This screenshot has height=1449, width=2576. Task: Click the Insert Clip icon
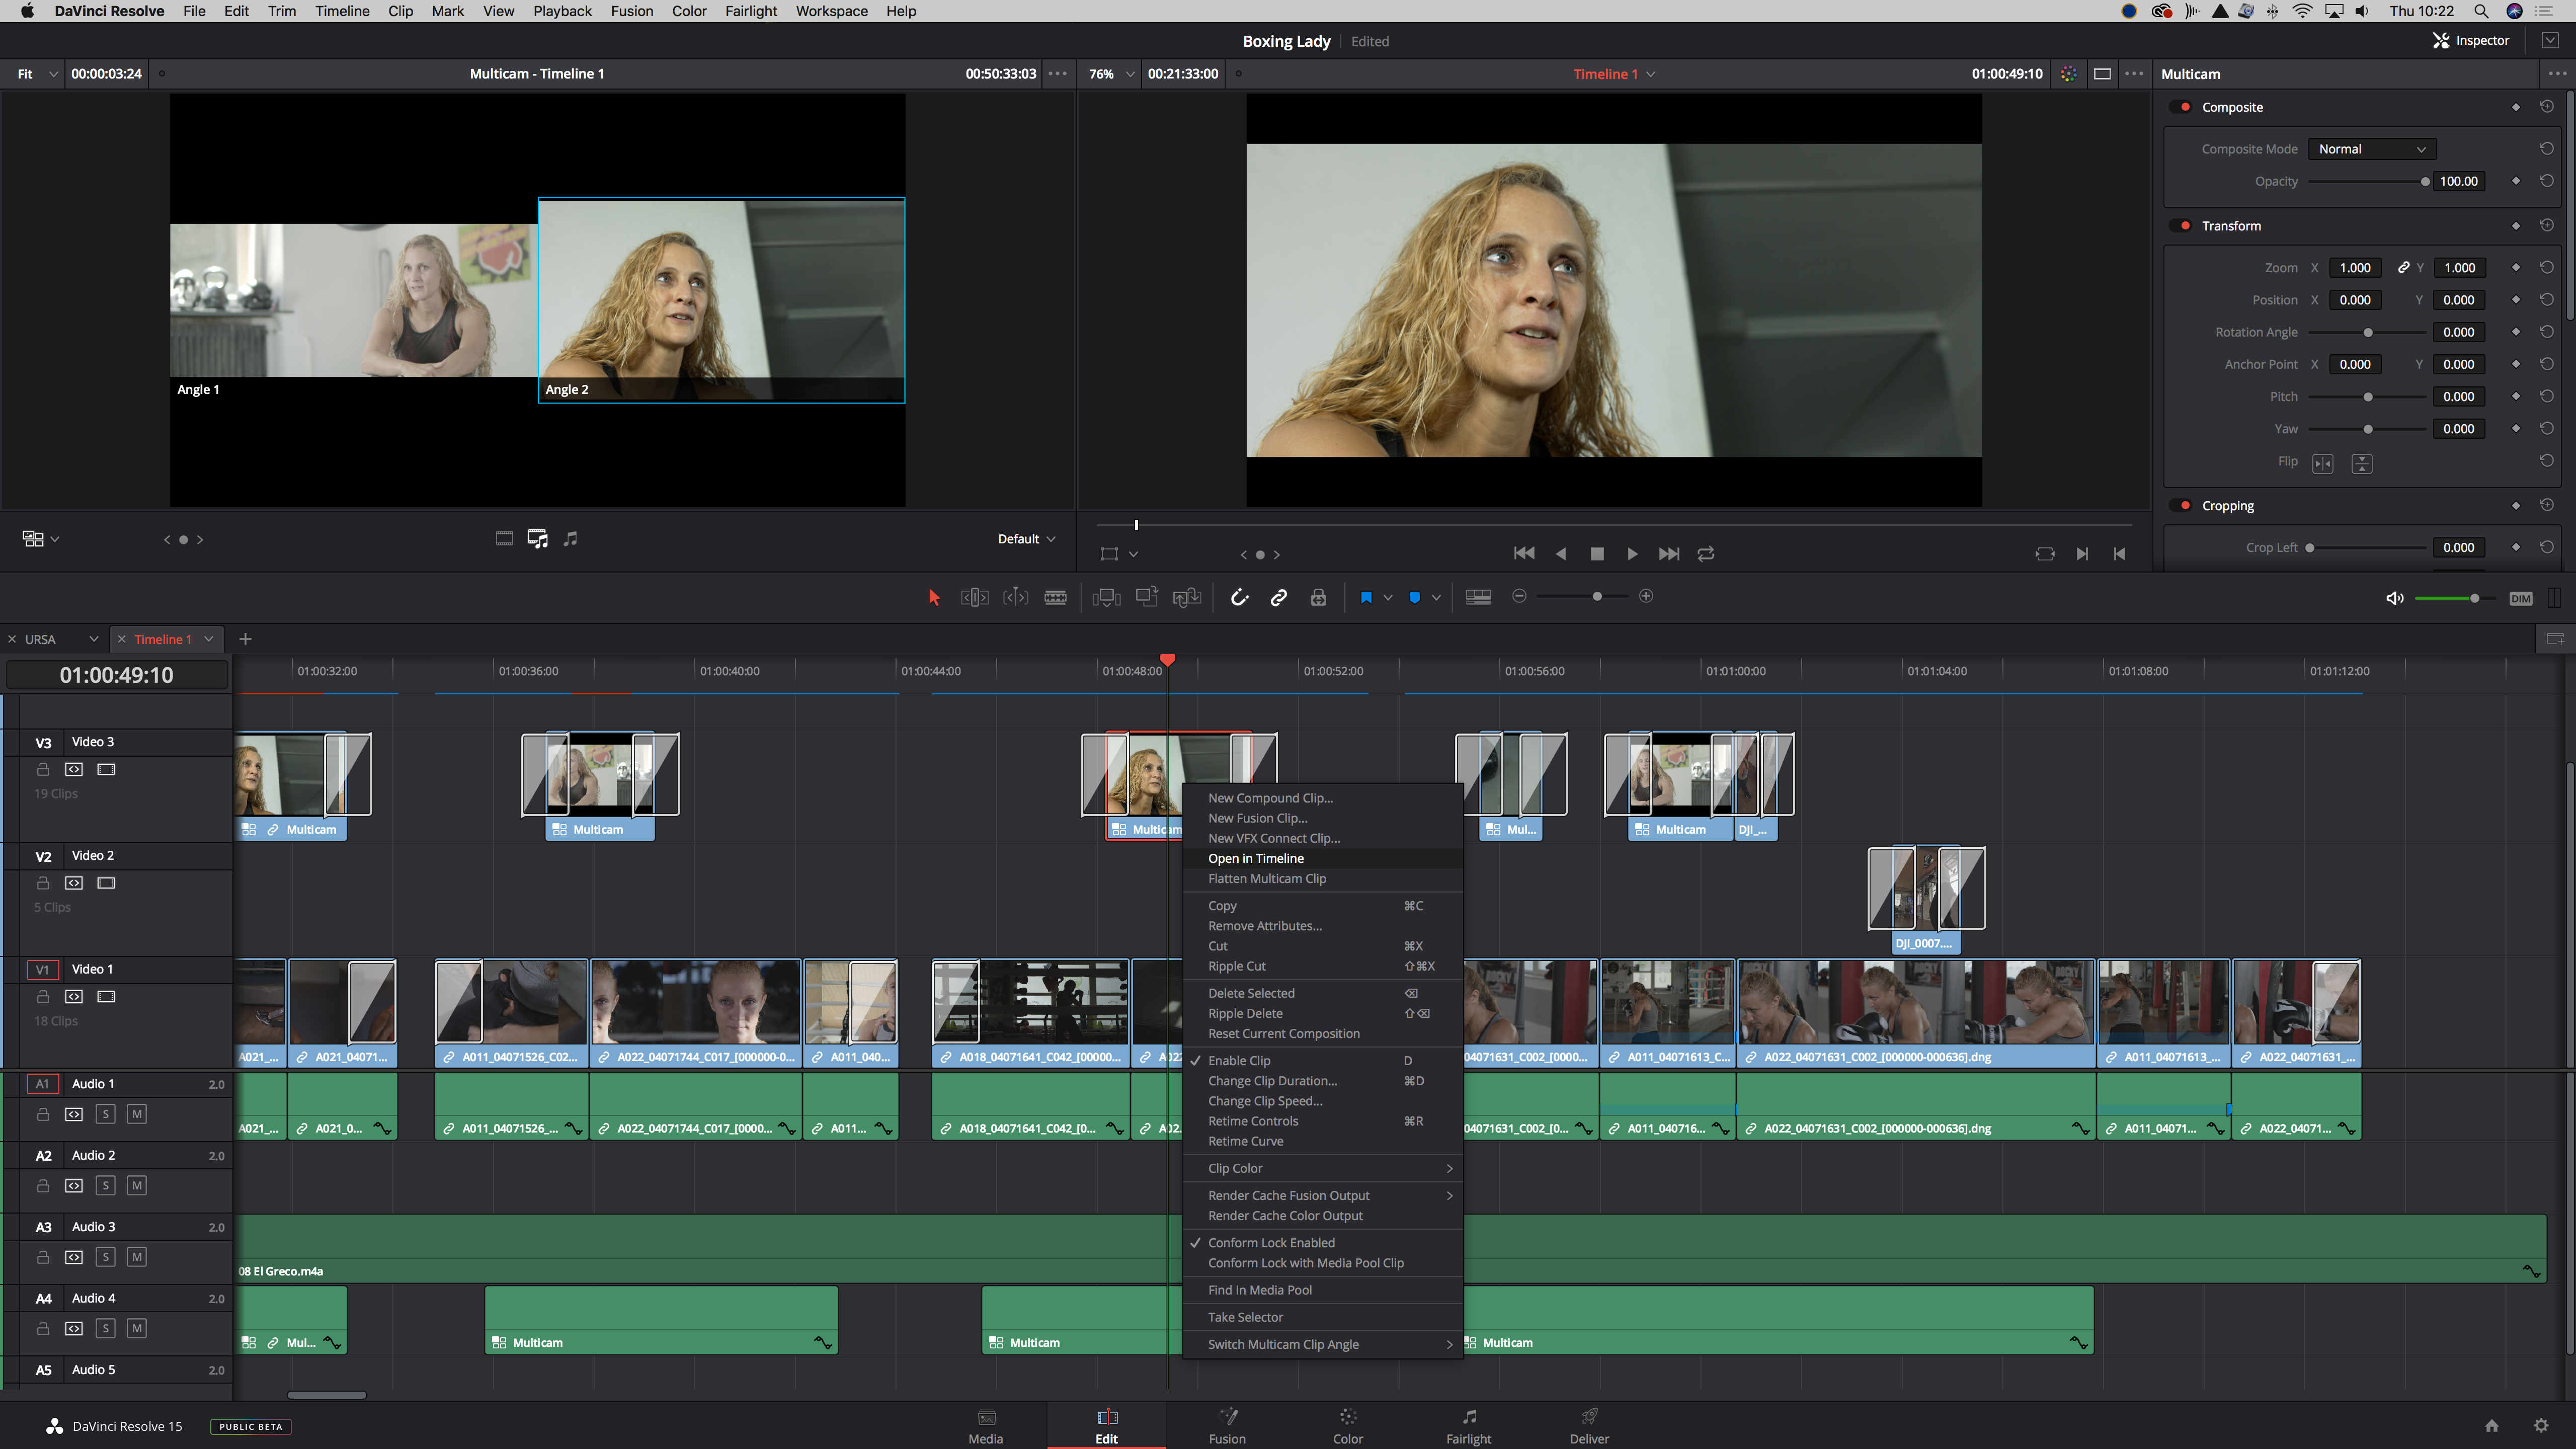click(1106, 597)
